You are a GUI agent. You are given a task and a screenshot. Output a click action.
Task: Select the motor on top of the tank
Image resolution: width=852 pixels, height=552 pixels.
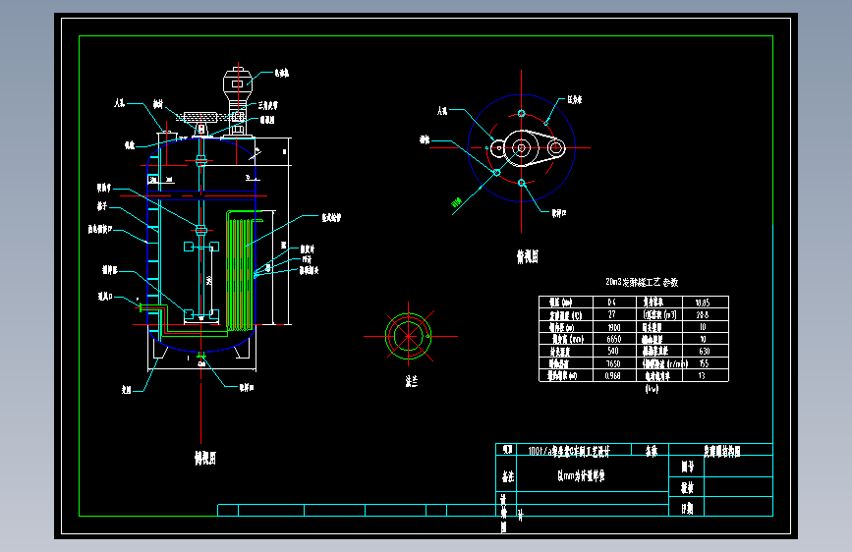238,83
